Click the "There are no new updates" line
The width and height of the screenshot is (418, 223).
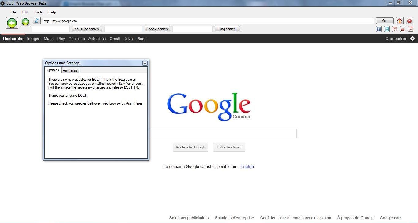click(x=93, y=80)
